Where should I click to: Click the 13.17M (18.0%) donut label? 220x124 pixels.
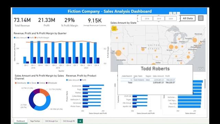pyautogui.click(x=55, y=89)
